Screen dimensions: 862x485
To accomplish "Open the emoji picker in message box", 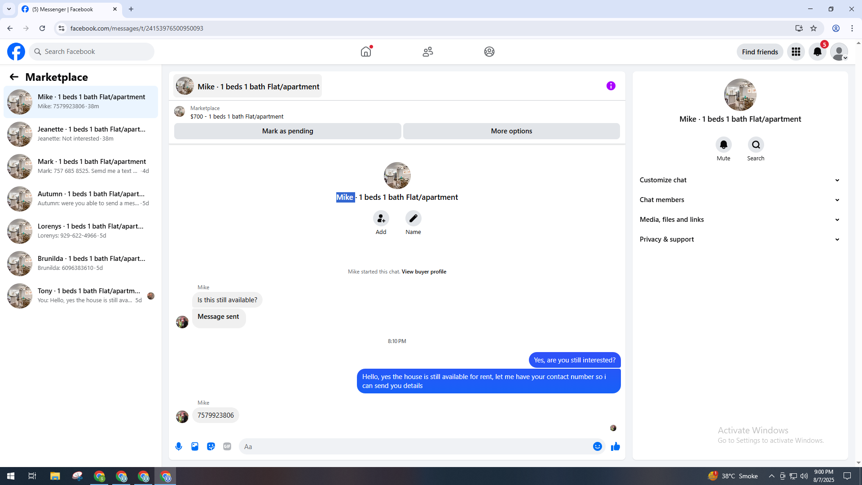I will click(598, 446).
